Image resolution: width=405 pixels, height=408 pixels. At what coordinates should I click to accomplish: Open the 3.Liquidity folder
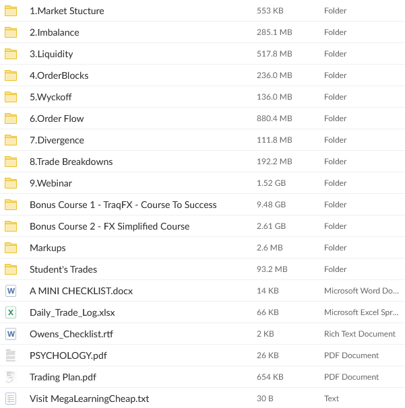click(x=51, y=54)
